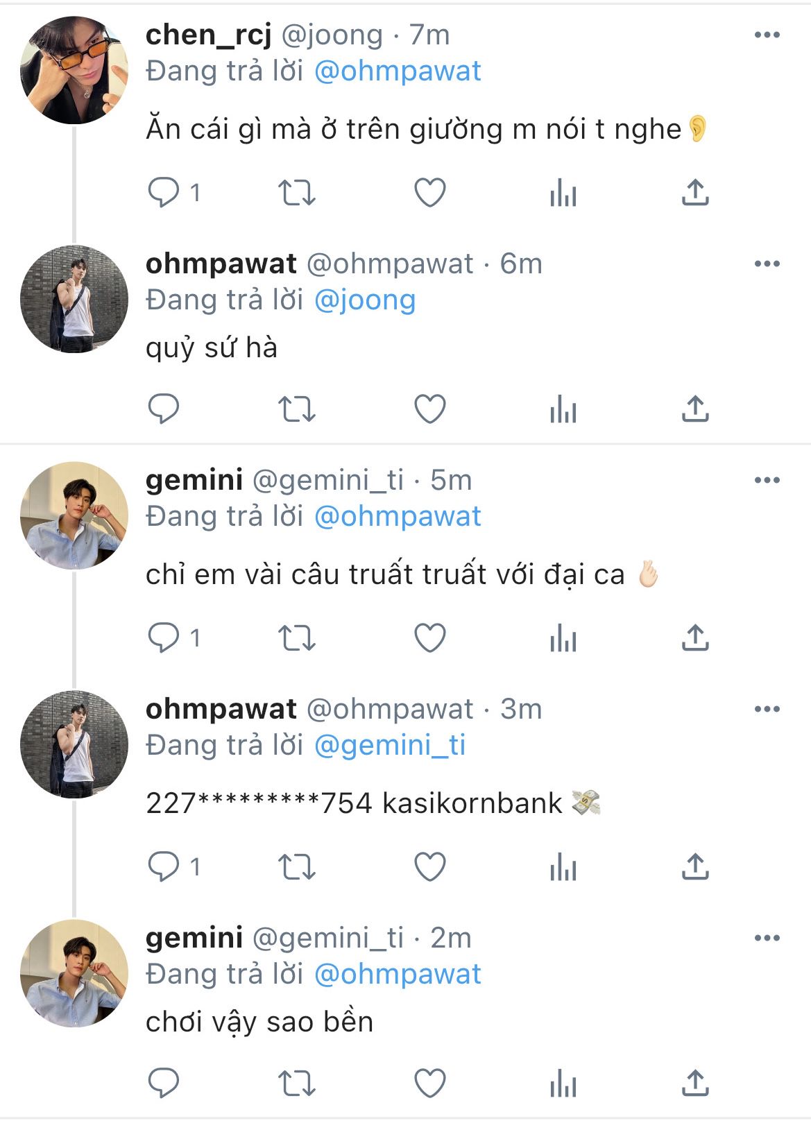Retweet gemini's 'đại ca' tweet

tap(297, 638)
